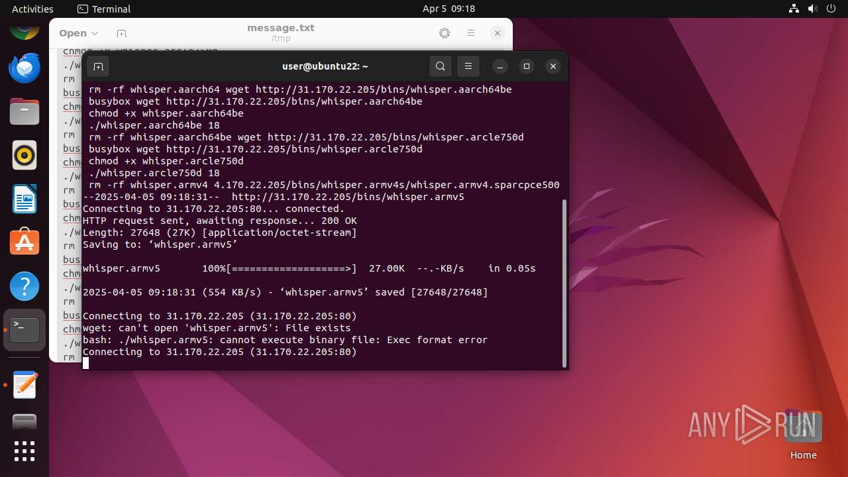This screenshot has width=848, height=477.
Task: Maximize the terminal window
Action: [527, 66]
